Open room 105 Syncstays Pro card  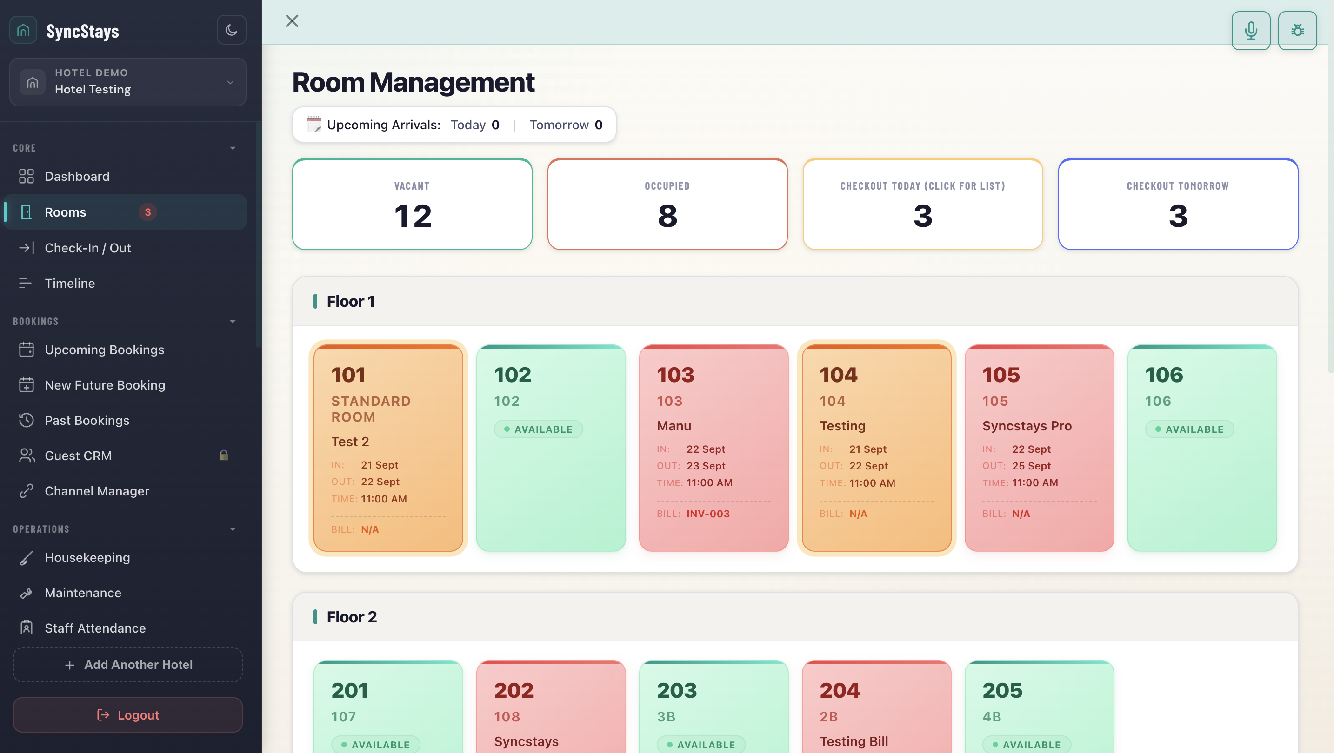1040,448
